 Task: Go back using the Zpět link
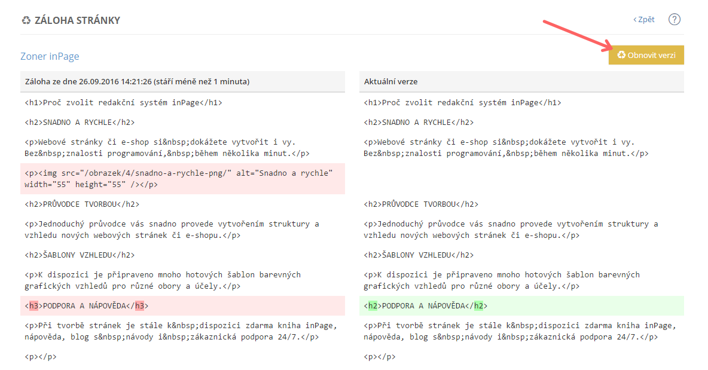pos(644,20)
